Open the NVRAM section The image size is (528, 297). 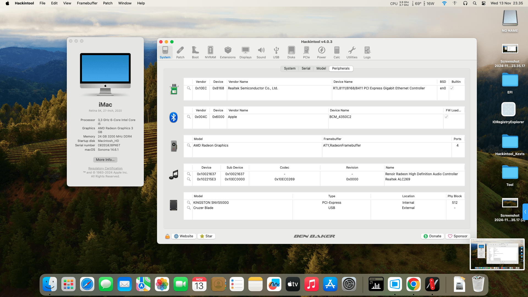210,52
